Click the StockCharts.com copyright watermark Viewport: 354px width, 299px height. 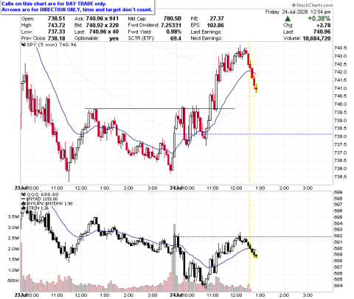tap(312, 5)
